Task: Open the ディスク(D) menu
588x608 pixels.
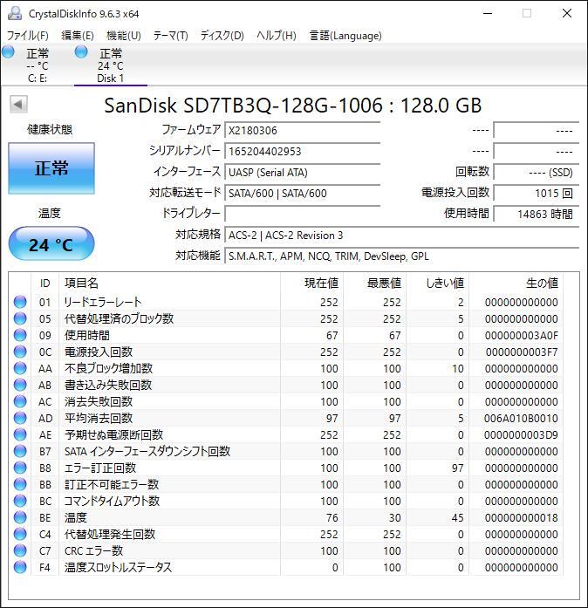Action: (222, 36)
